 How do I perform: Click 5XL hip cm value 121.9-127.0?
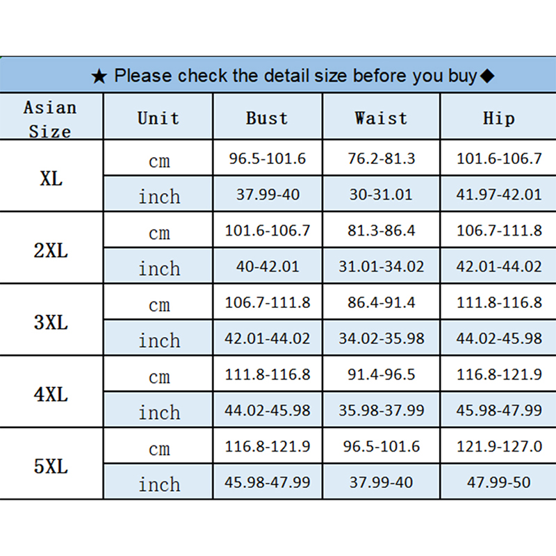(498, 446)
